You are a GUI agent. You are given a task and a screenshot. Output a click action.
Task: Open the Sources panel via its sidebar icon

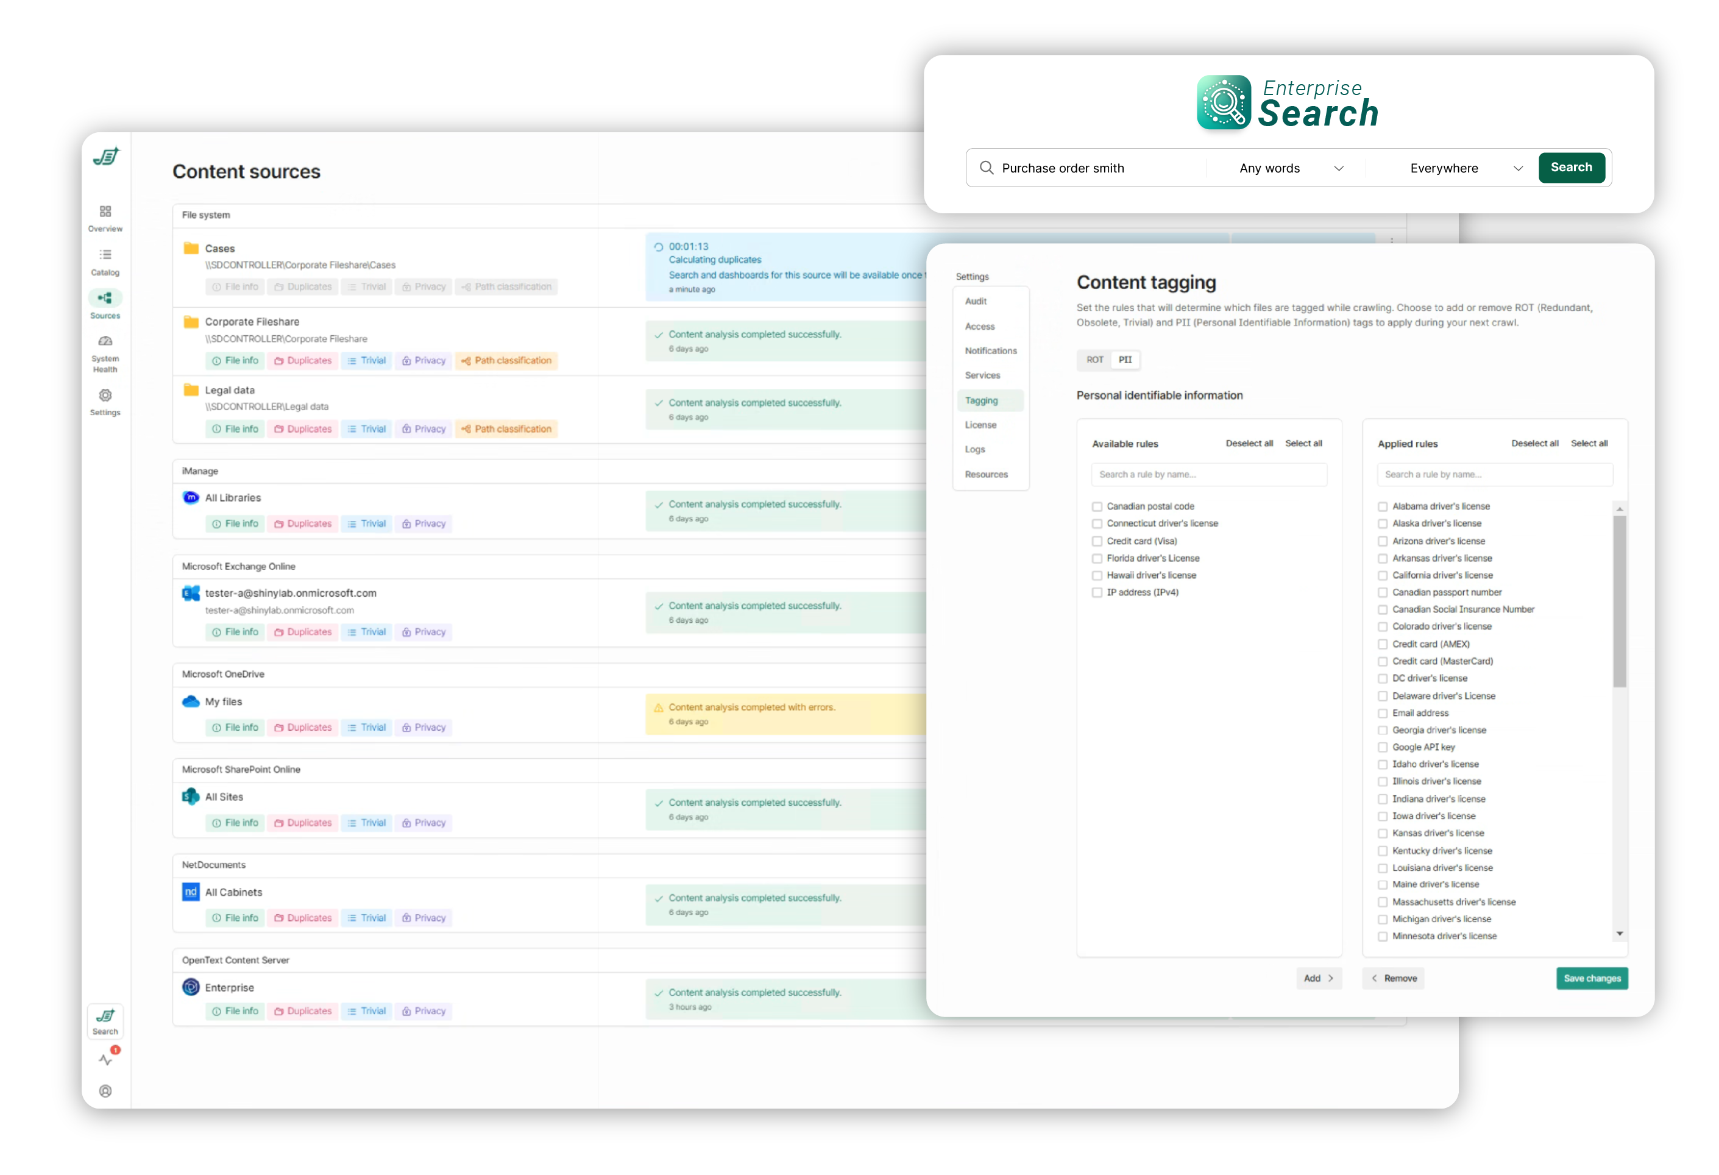tap(105, 304)
